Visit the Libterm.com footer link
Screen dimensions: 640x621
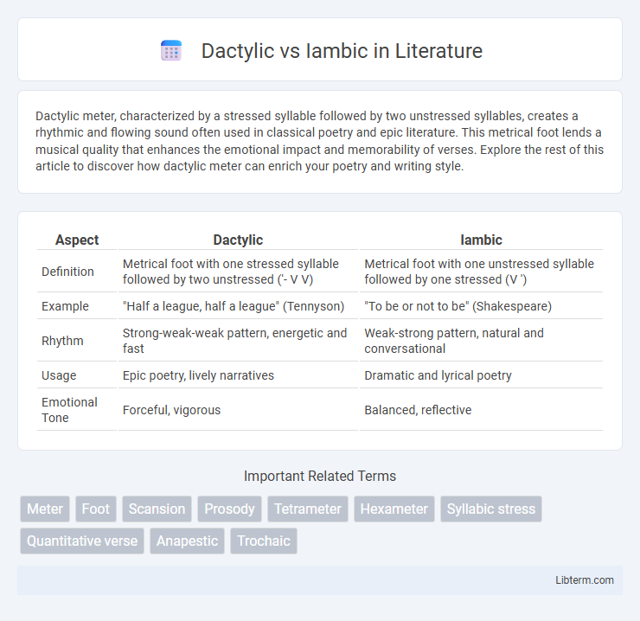pyautogui.click(x=585, y=579)
